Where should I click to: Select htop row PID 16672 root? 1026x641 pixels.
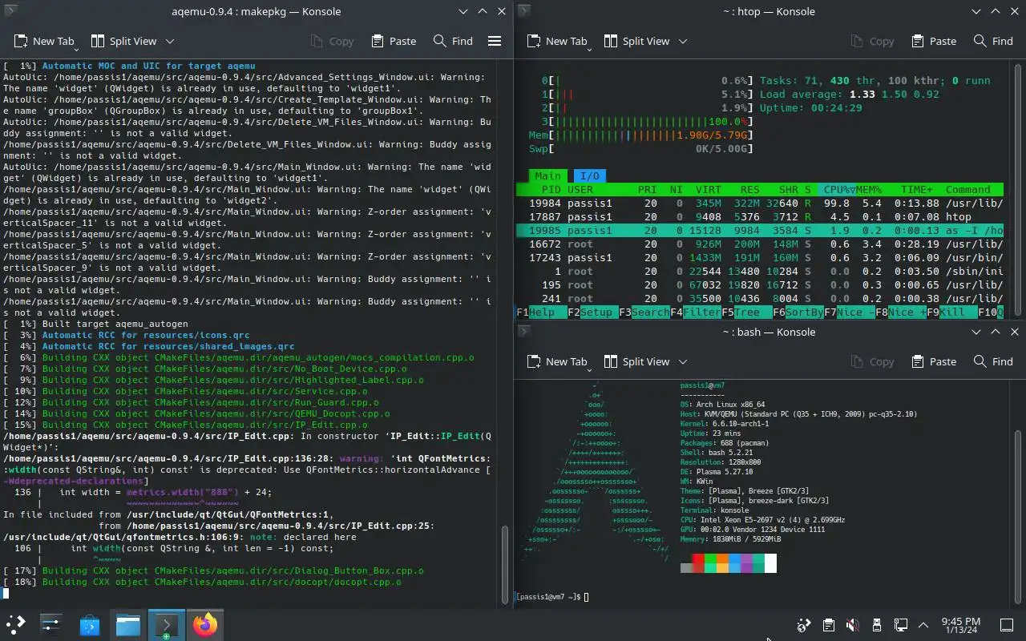click(x=760, y=244)
